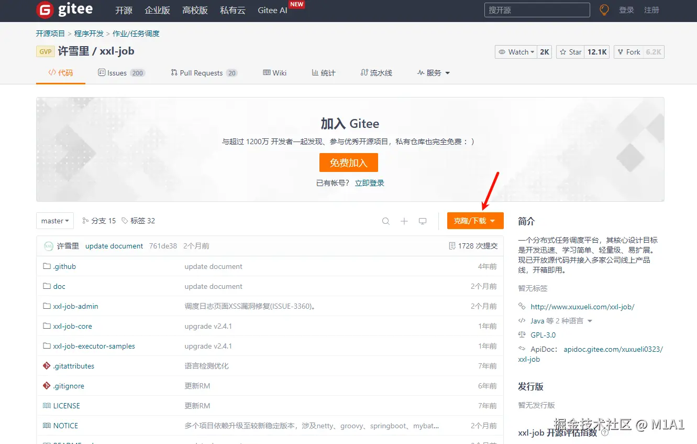Viewport: 697px width, 444px height.
Task: Open the Pull Requests tab
Action: (204, 73)
